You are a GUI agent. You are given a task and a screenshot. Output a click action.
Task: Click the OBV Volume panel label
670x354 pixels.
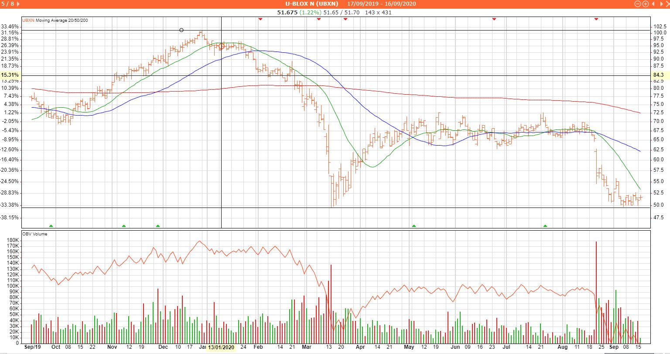[35, 234]
